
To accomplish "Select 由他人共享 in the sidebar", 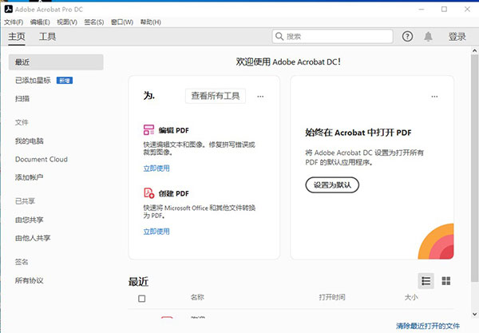I will point(33,238).
